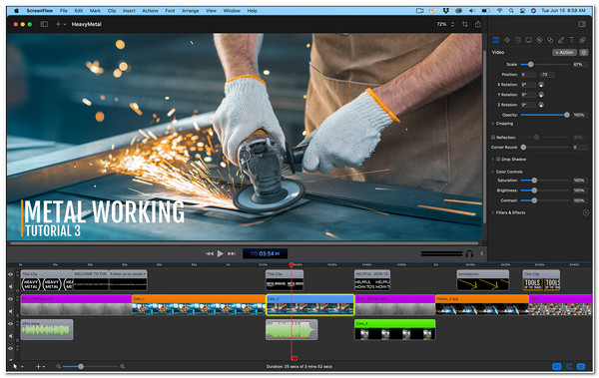
Task: Enable the Reflection checkbox
Action: (493, 137)
